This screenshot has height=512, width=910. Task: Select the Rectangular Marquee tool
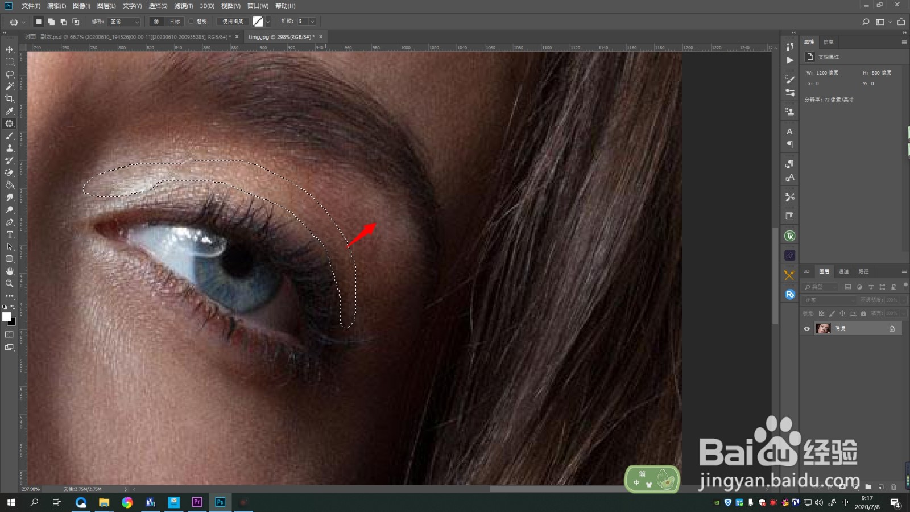[x=10, y=61]
